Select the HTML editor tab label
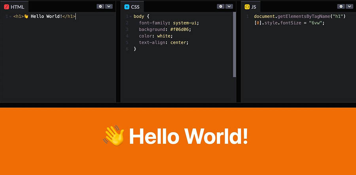This screenshot has width=356, height=175. [17, 7]
